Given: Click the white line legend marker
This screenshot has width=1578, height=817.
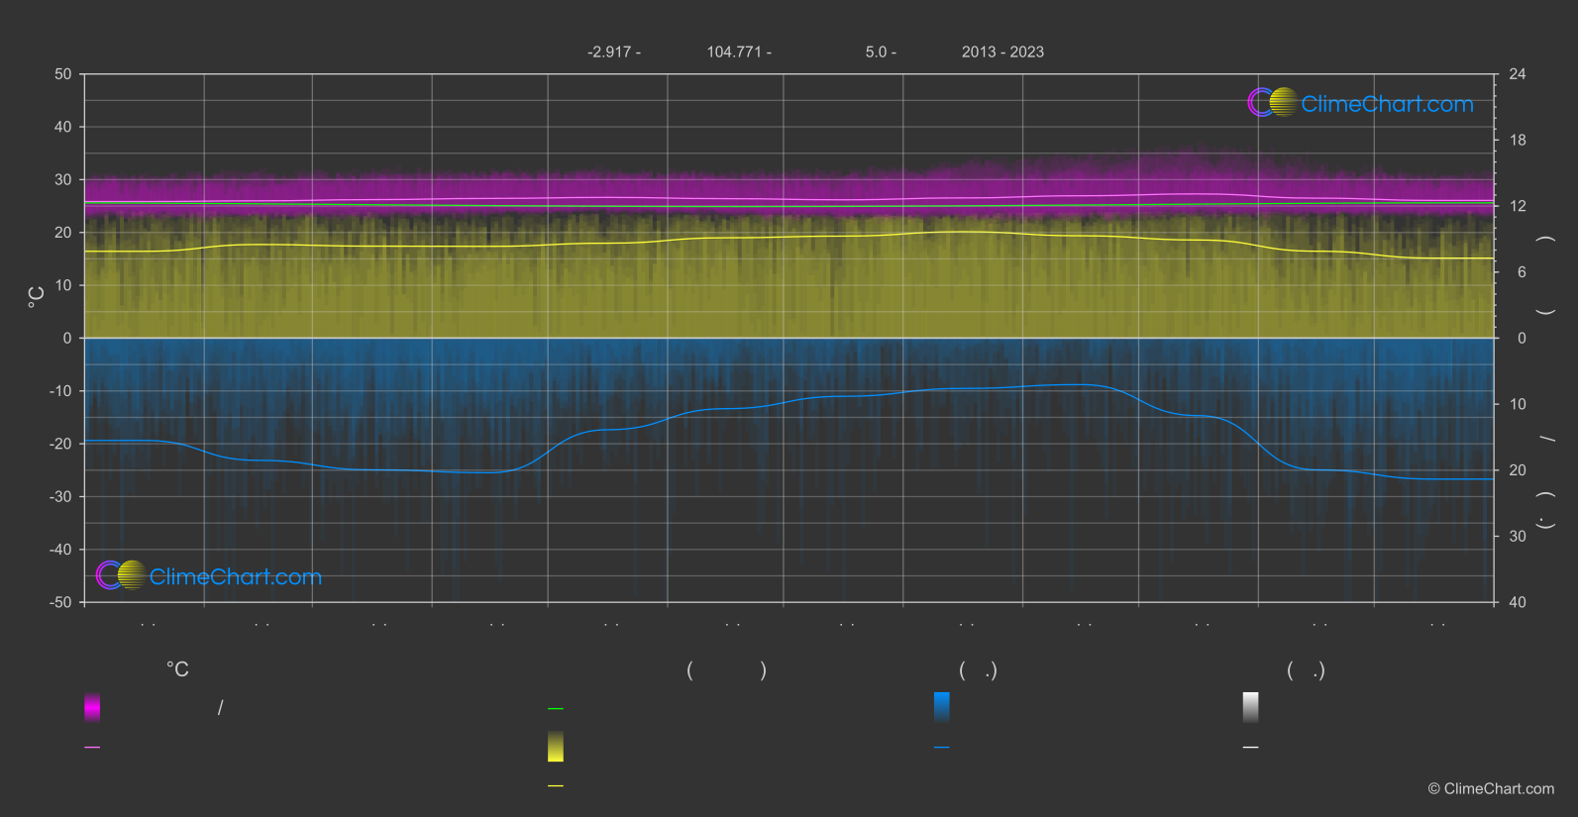Looking at the screenshot, I should (1251, 748).
